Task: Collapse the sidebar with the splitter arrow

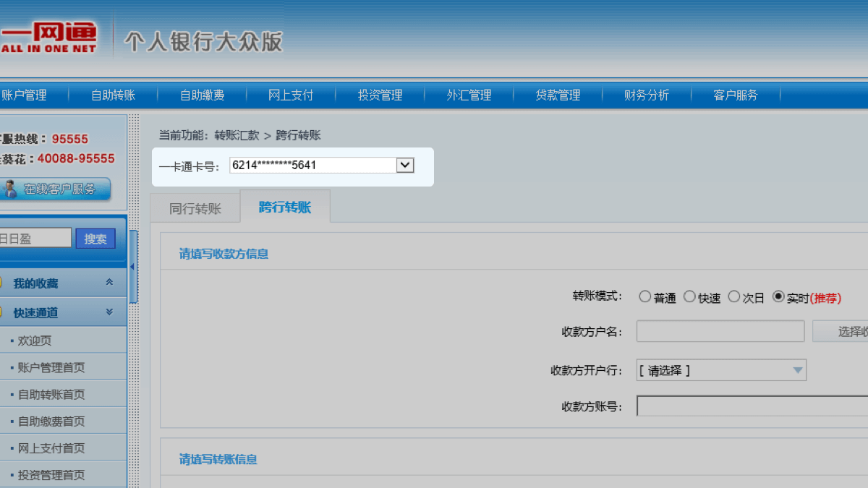Action: pyautogui.click(x=132, y=267)
